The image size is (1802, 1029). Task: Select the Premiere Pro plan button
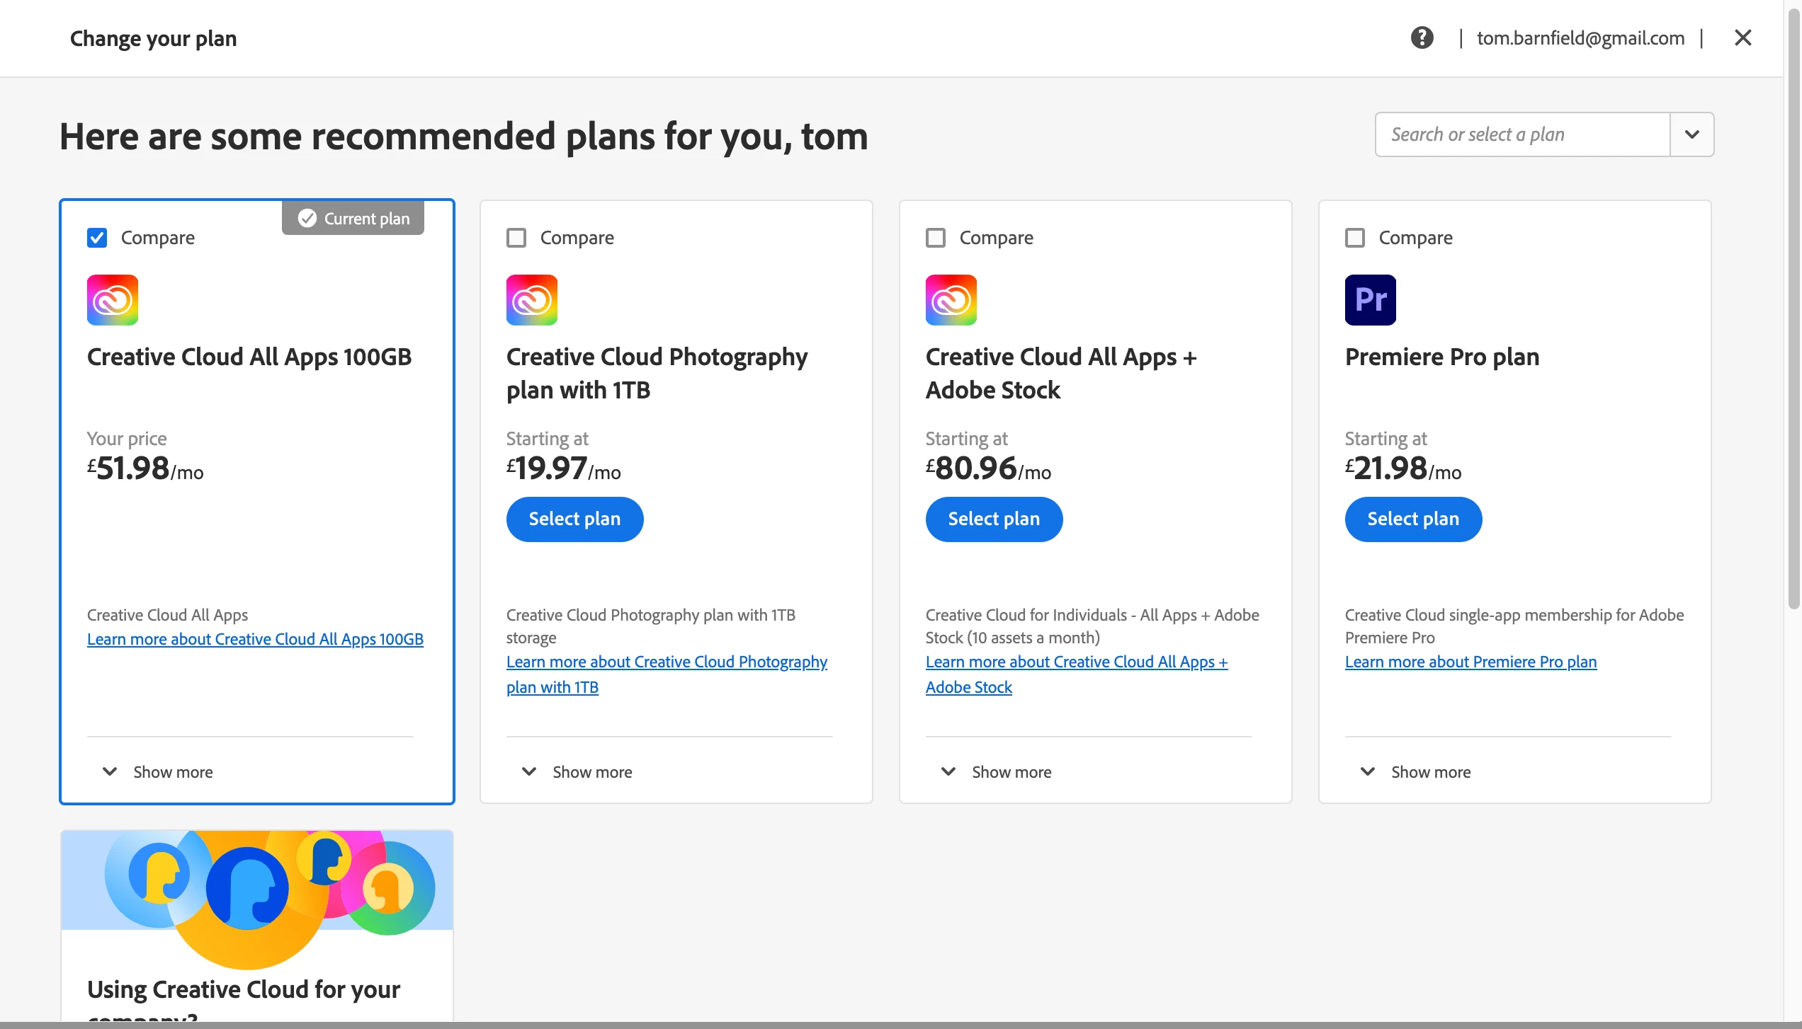[x=1412, y=519]
